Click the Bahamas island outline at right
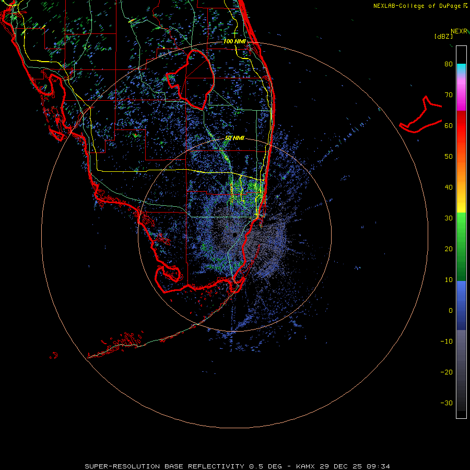 [x=421, y=115]
